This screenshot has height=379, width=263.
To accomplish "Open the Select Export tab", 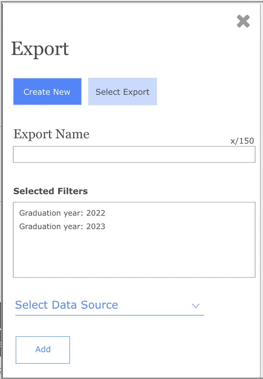I will 123,92.
